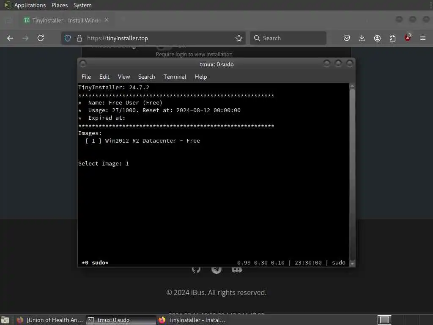The height and width of the screenshot is (325, 433).
Task: Click the 'TinyInstaller: 24.7.2' line
Action: [113, 88]
